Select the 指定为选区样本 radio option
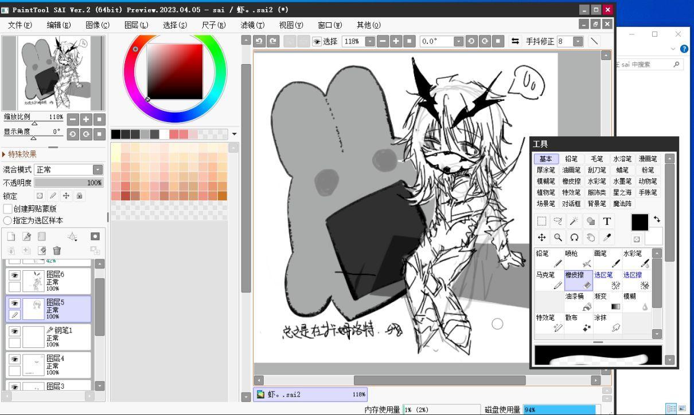 pyautogui.click(x=8, y=220)
